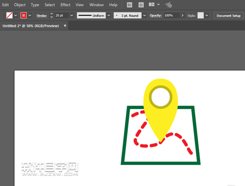Viewport: 245px width, 186px height.
Task: Click the 20 pt stroke weight field
Action: click(x=61, y=15)
